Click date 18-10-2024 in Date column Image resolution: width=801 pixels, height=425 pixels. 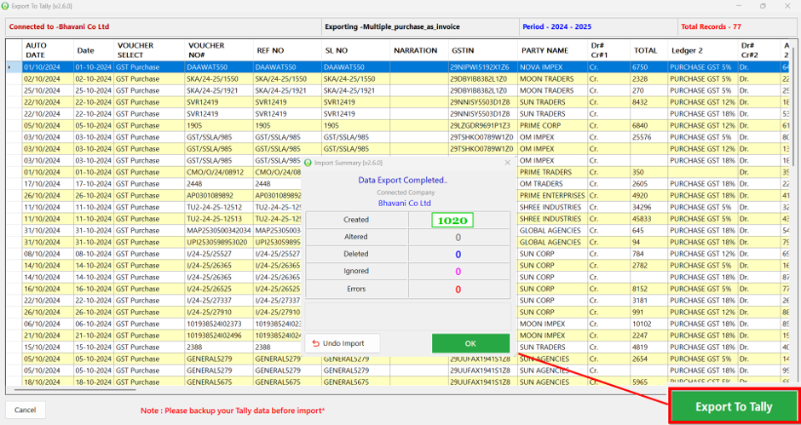(x=94, y=382)
